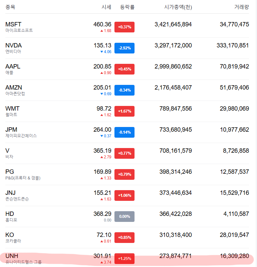Click the +0.37% badge for MSFT
Screen dimensions: 257x267
pyautogui.click(x=124, y=27)
